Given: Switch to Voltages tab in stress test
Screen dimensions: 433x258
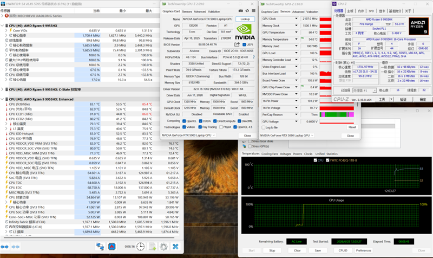Looking at the screenshot, I should pyautogui.click(x=285, y=154).
